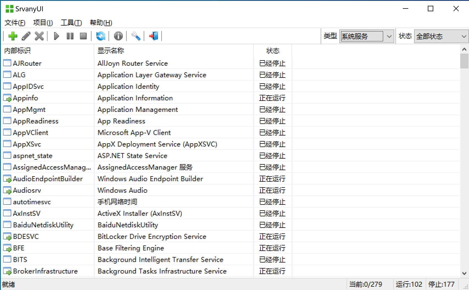Click the BrokerInfrastructure service icon
The width and height of the screenshot is (469, 290).
point(7,271)
